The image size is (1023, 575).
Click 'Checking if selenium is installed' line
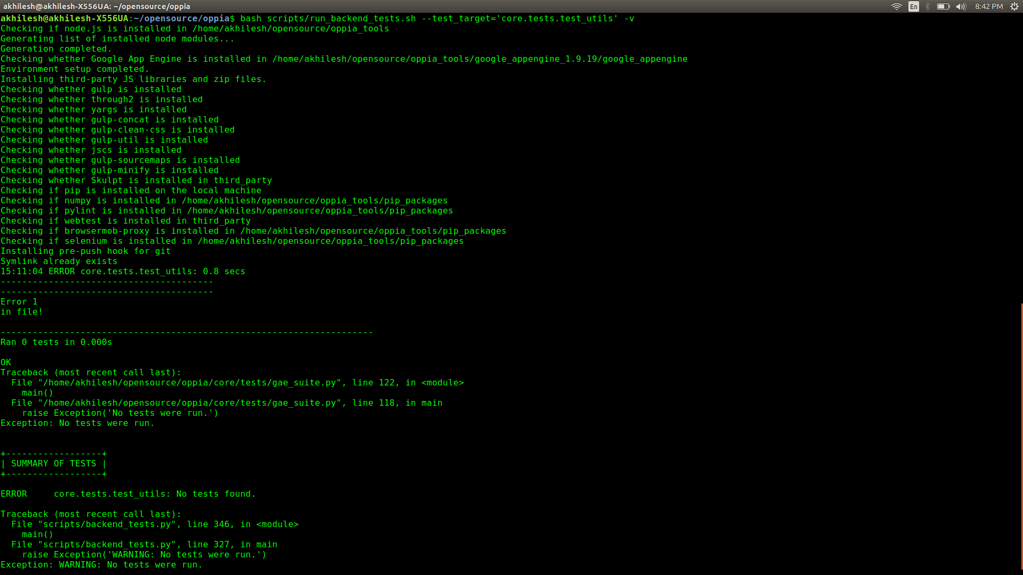[232, 241]
